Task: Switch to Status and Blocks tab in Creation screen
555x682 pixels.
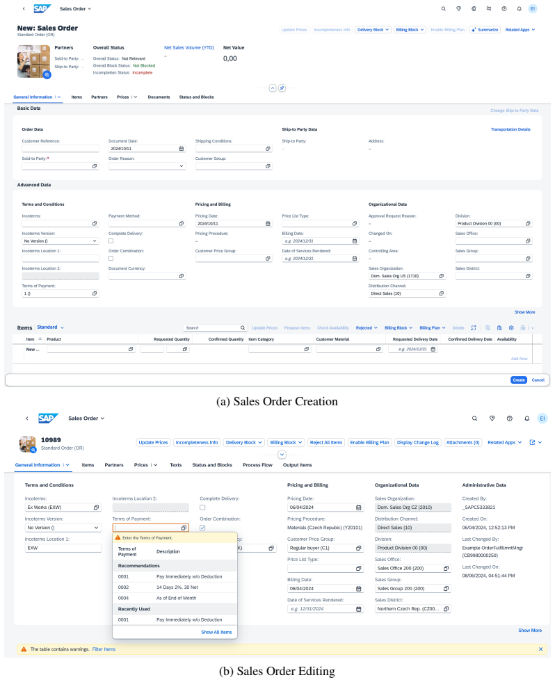Action: coord(196,97)
